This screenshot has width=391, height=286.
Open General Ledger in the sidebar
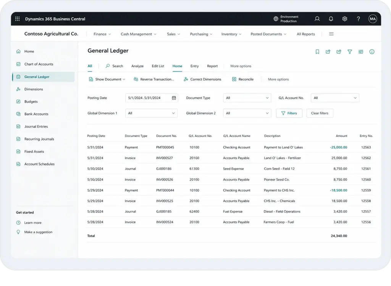[44, 77]
